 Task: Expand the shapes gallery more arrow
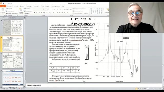(104, 13)
